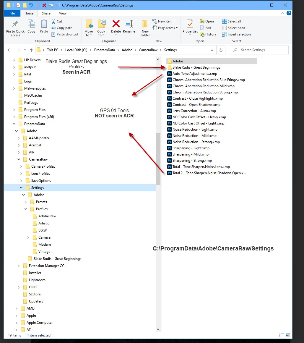Delete the selected item with red X

(116, 27)
